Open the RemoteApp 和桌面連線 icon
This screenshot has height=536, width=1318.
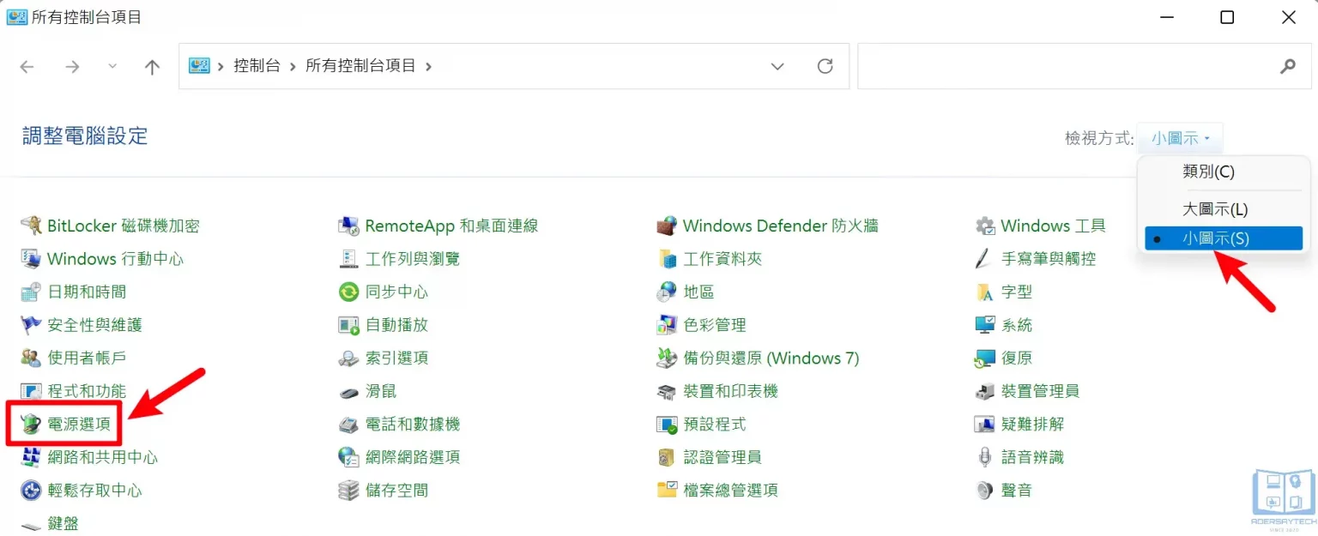[x=349, y=226]
